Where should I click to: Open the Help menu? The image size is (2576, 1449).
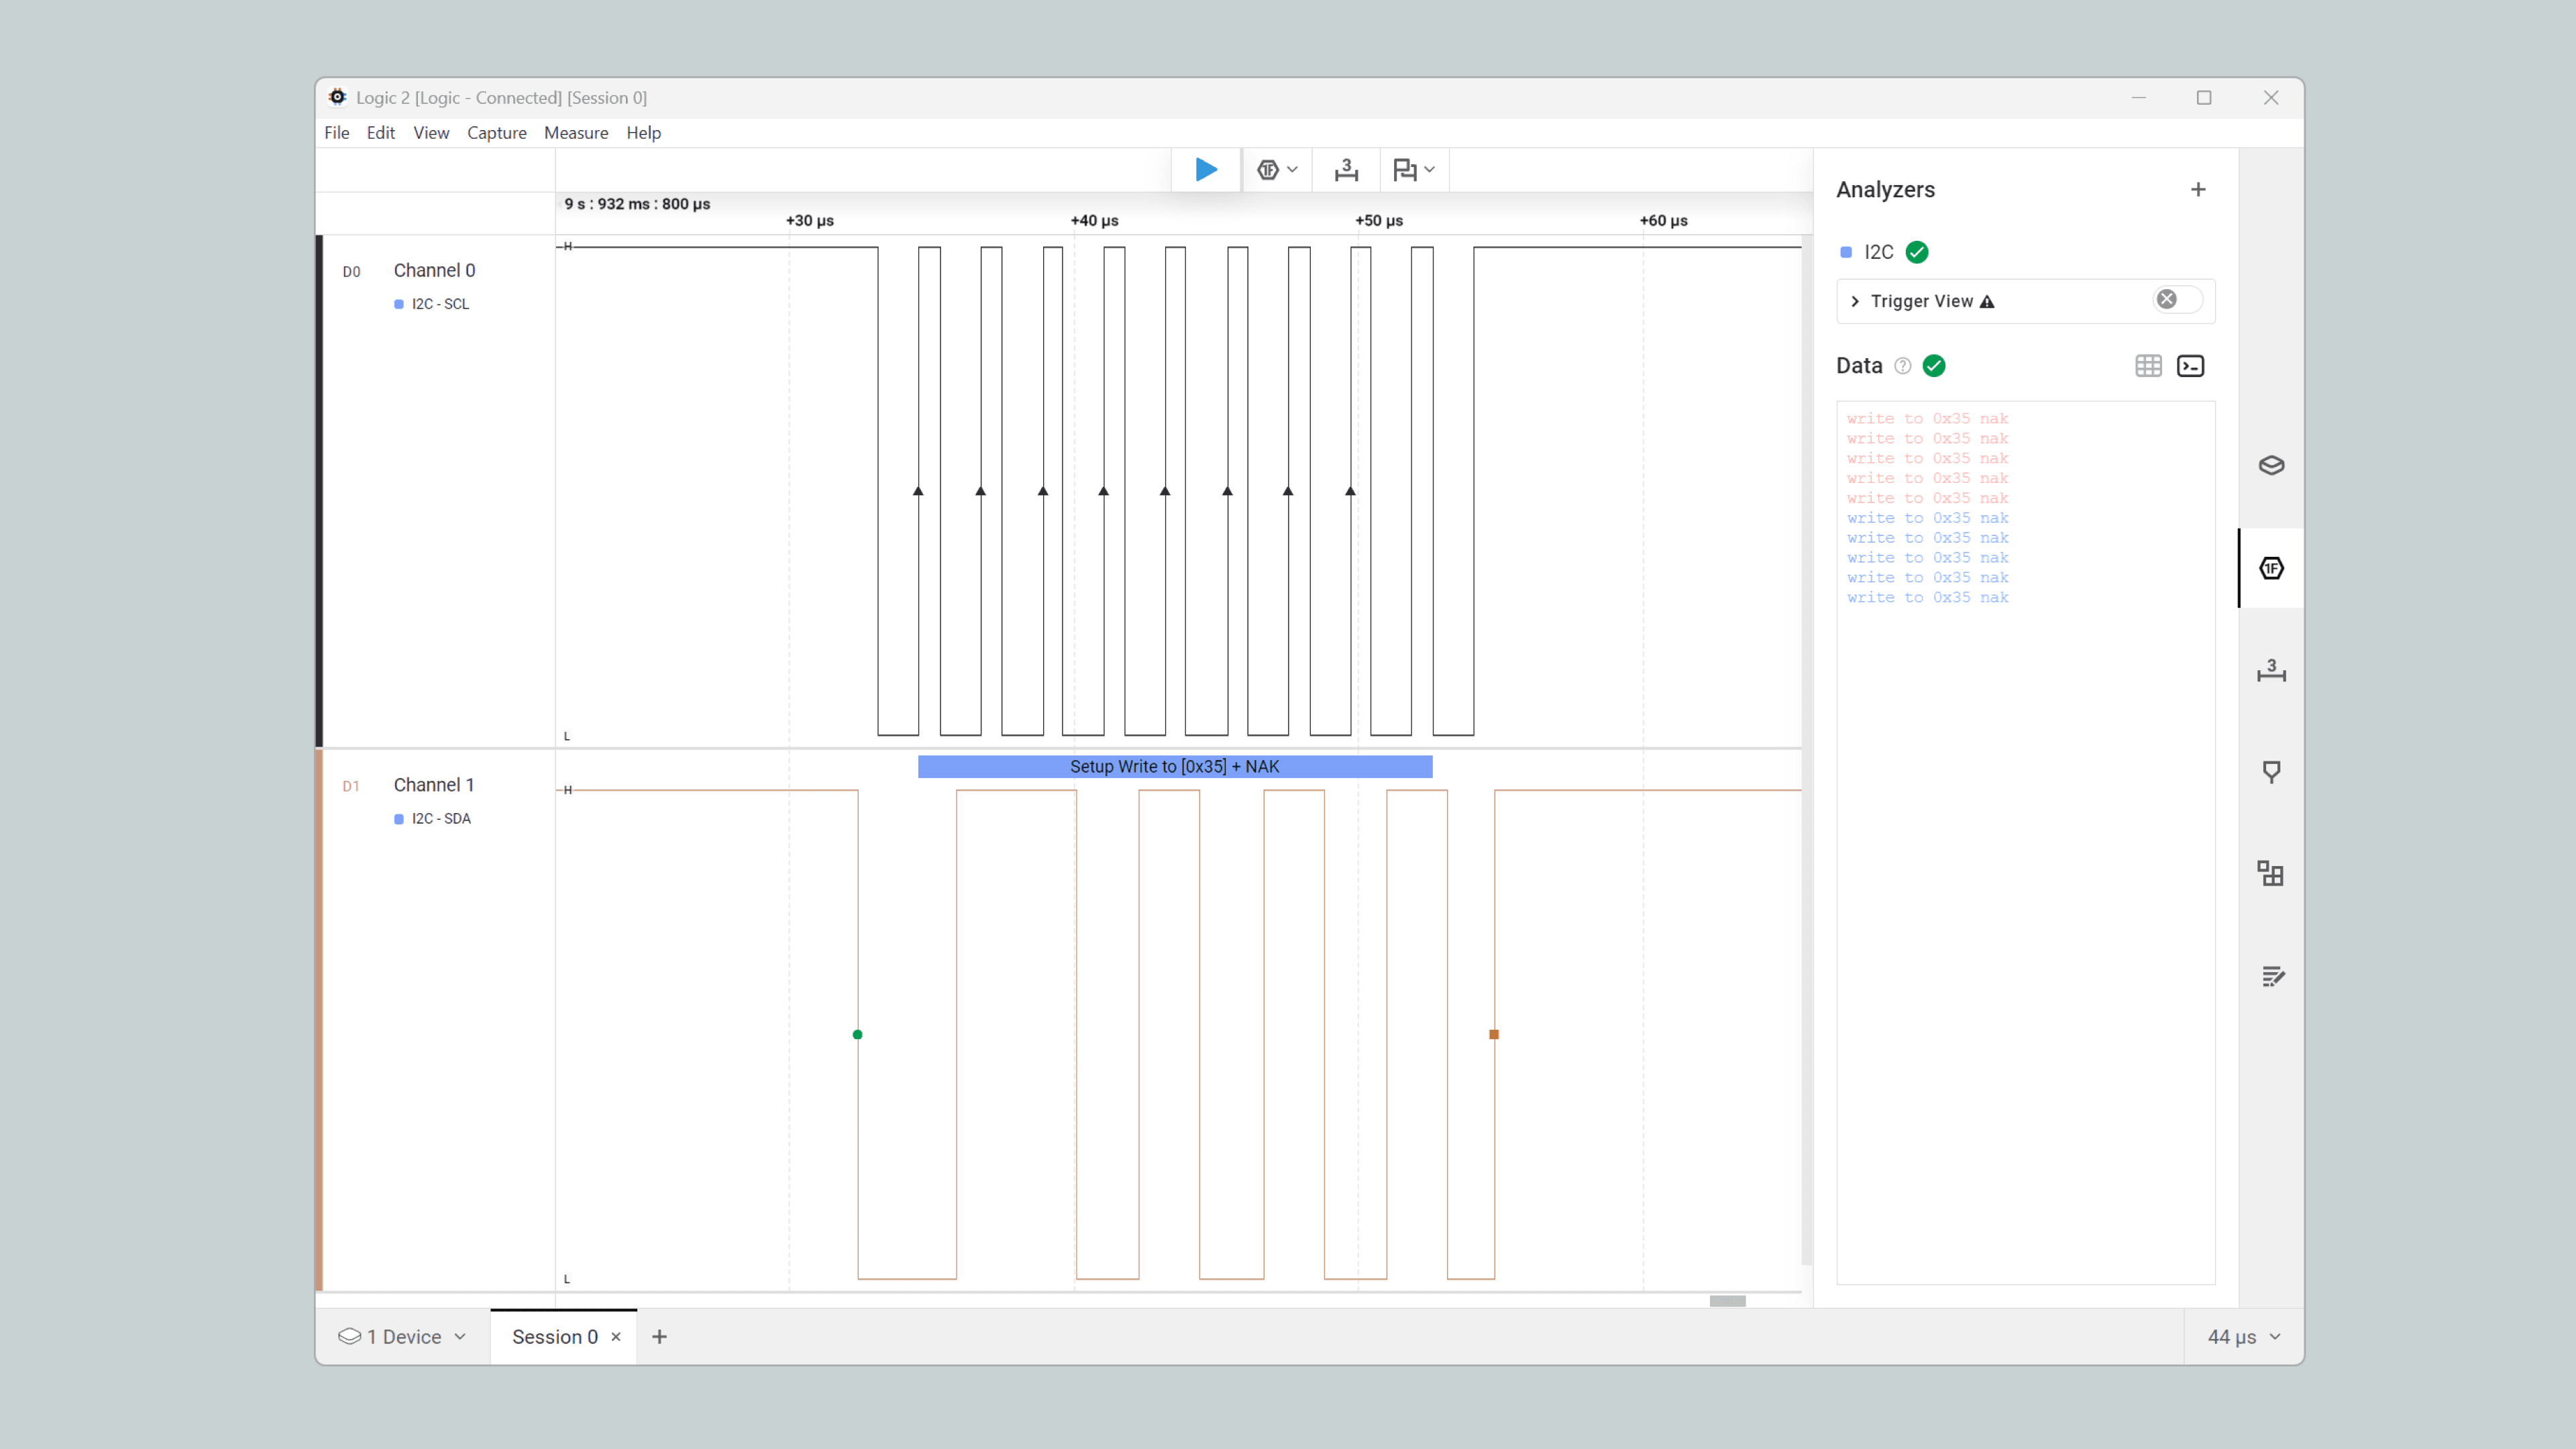(643, 133)
